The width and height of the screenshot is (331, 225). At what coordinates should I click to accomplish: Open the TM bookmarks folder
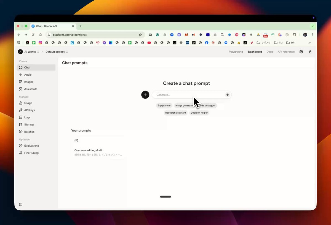278,43
